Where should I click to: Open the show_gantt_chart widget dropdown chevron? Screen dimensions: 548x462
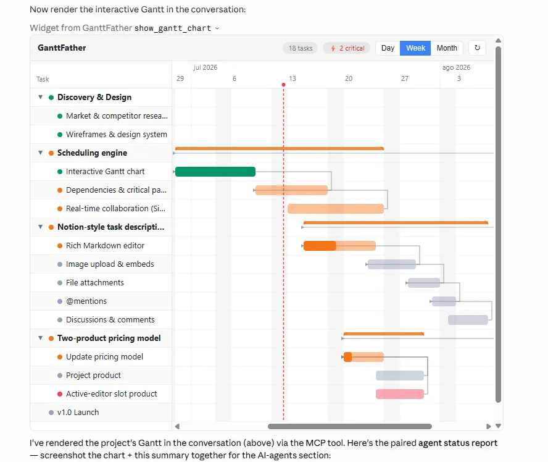pyautogui.click(x=217, y=28)
